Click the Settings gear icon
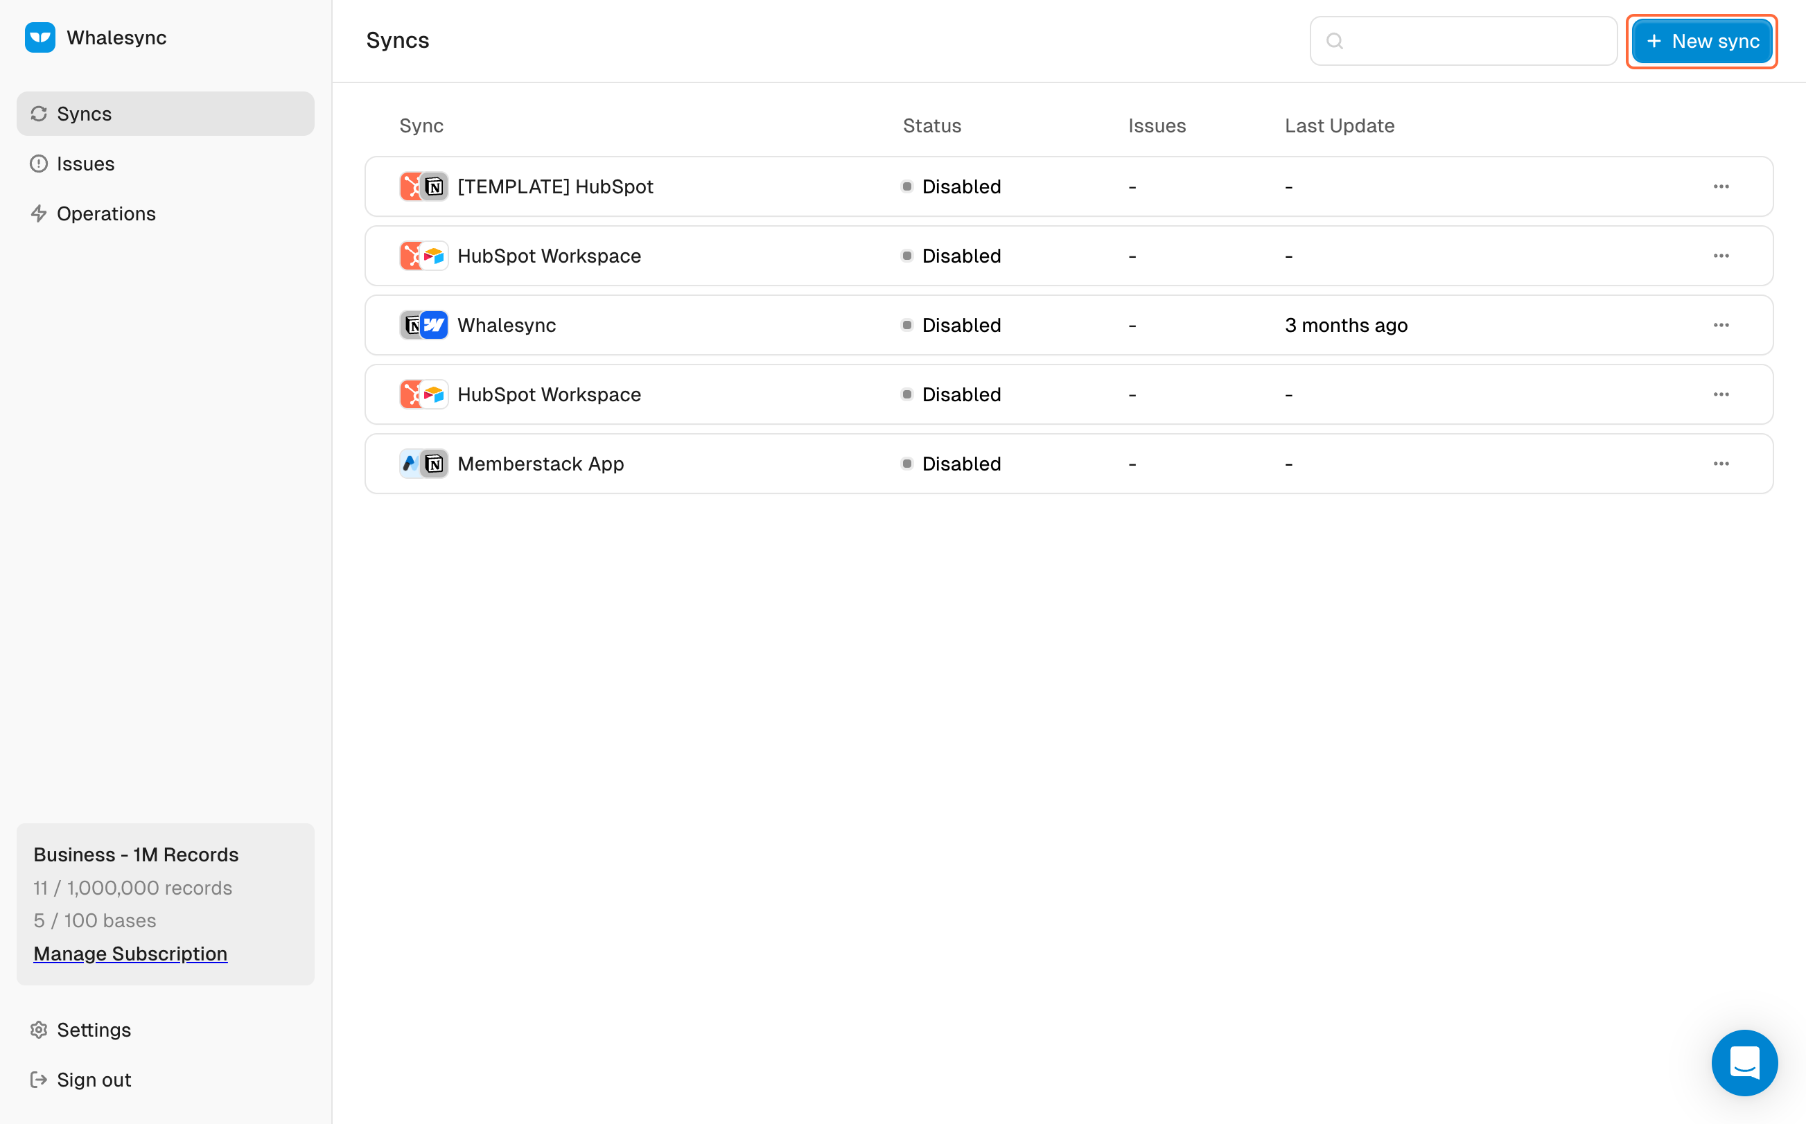The width and height of the screenshot is (1806, 1124). point(39,1030)
